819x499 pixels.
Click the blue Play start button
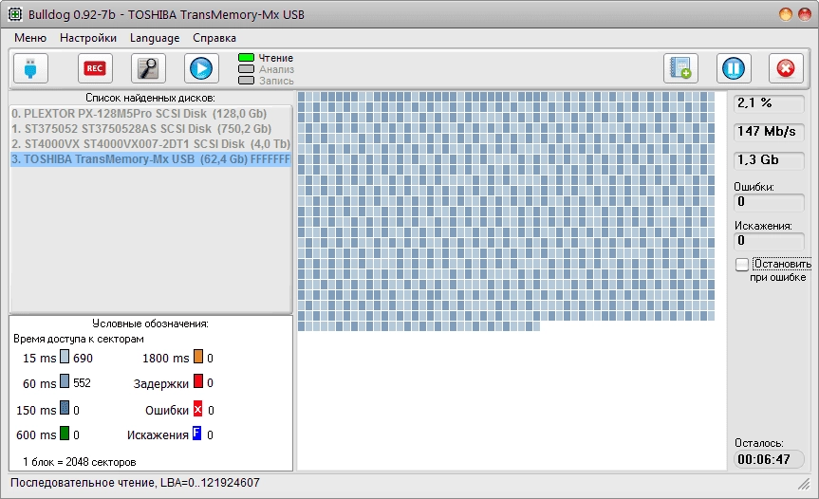tap(201, 68)
